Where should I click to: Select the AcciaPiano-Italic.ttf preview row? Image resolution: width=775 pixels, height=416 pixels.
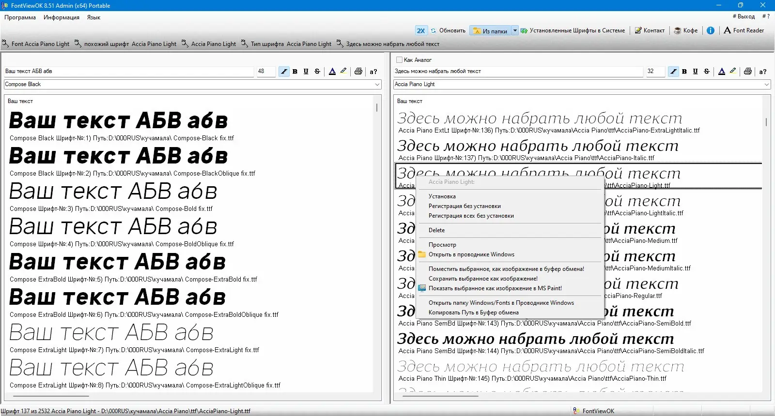(579, 150)
